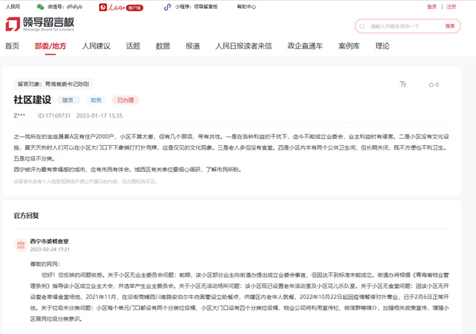Click the username Z*** of poster

coord(19,116)
